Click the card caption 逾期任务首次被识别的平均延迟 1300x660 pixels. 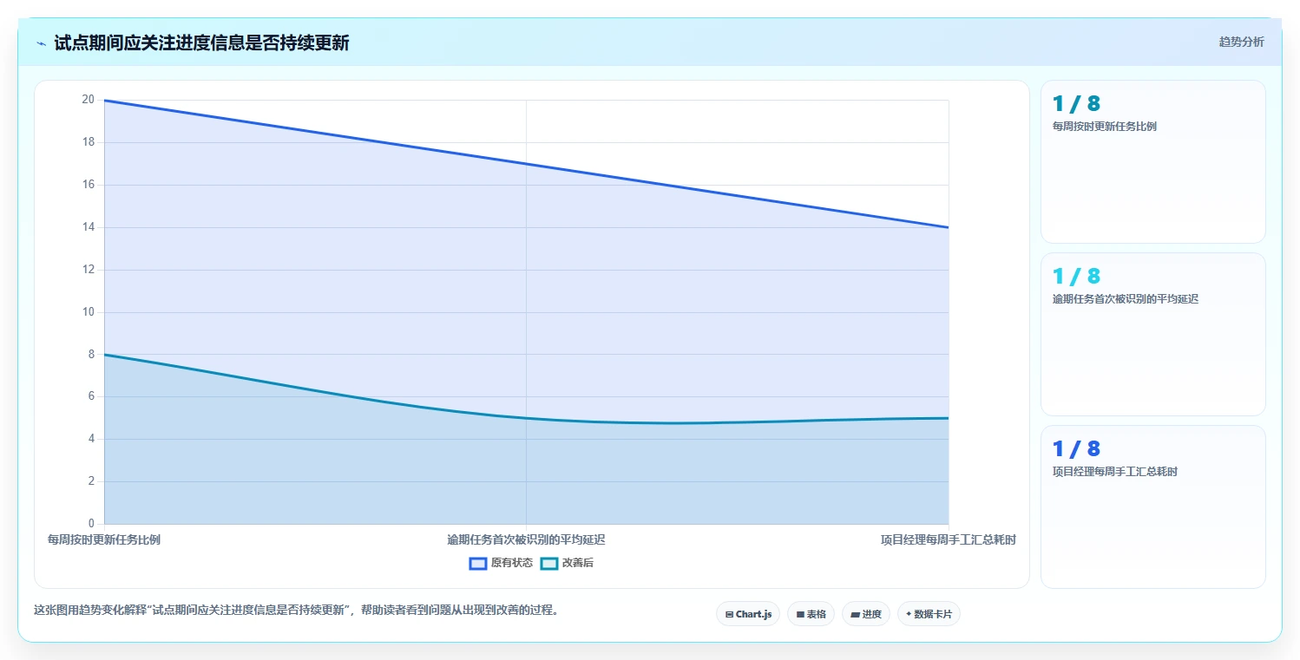[1125, 299]
